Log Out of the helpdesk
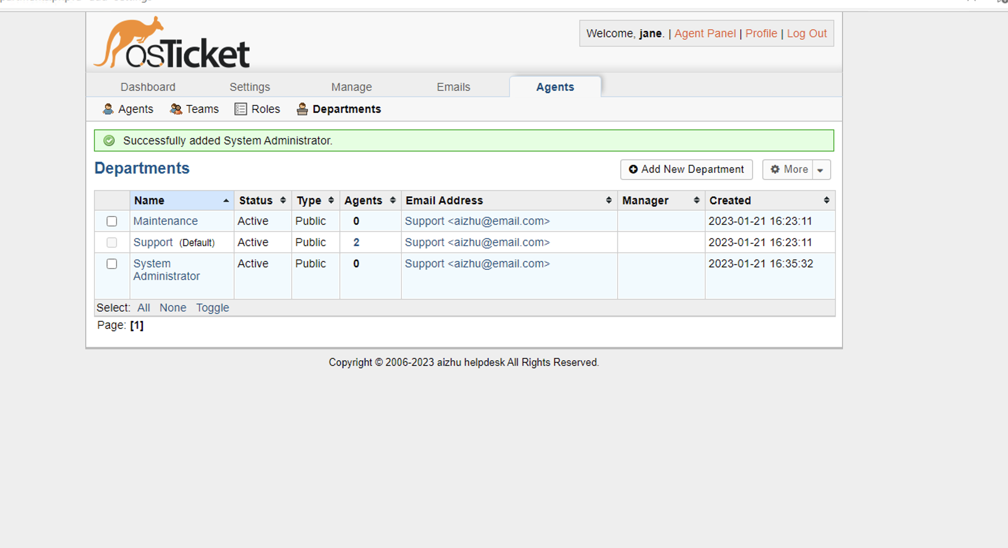Image resolution: width=1008 pixels, height=548 pixels. point(806,33)
